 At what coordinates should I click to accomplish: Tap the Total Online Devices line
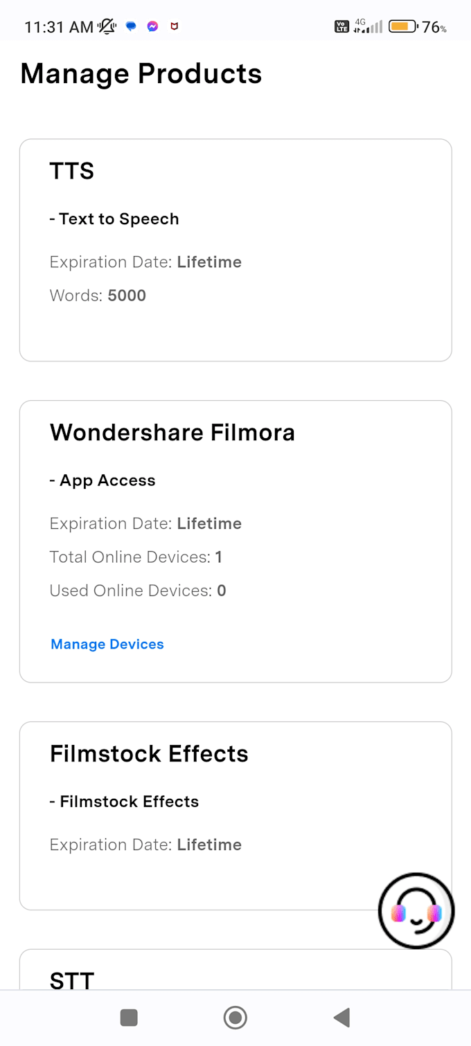[x=136, y=557]
